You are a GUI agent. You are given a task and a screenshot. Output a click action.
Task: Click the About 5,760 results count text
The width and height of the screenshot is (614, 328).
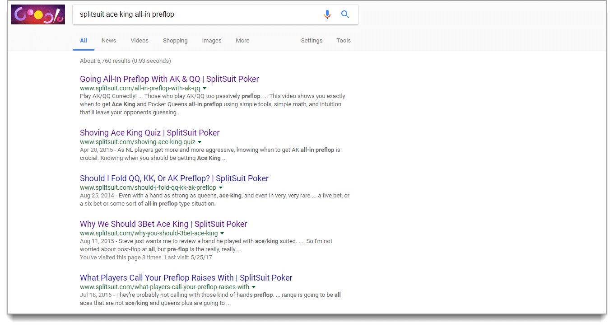point(126,61)
